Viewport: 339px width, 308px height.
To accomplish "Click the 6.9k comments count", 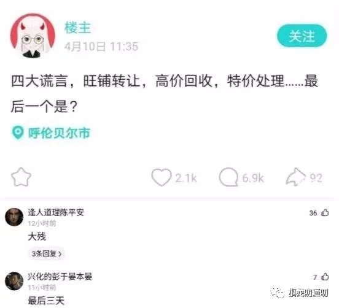I will click(253, 178).
